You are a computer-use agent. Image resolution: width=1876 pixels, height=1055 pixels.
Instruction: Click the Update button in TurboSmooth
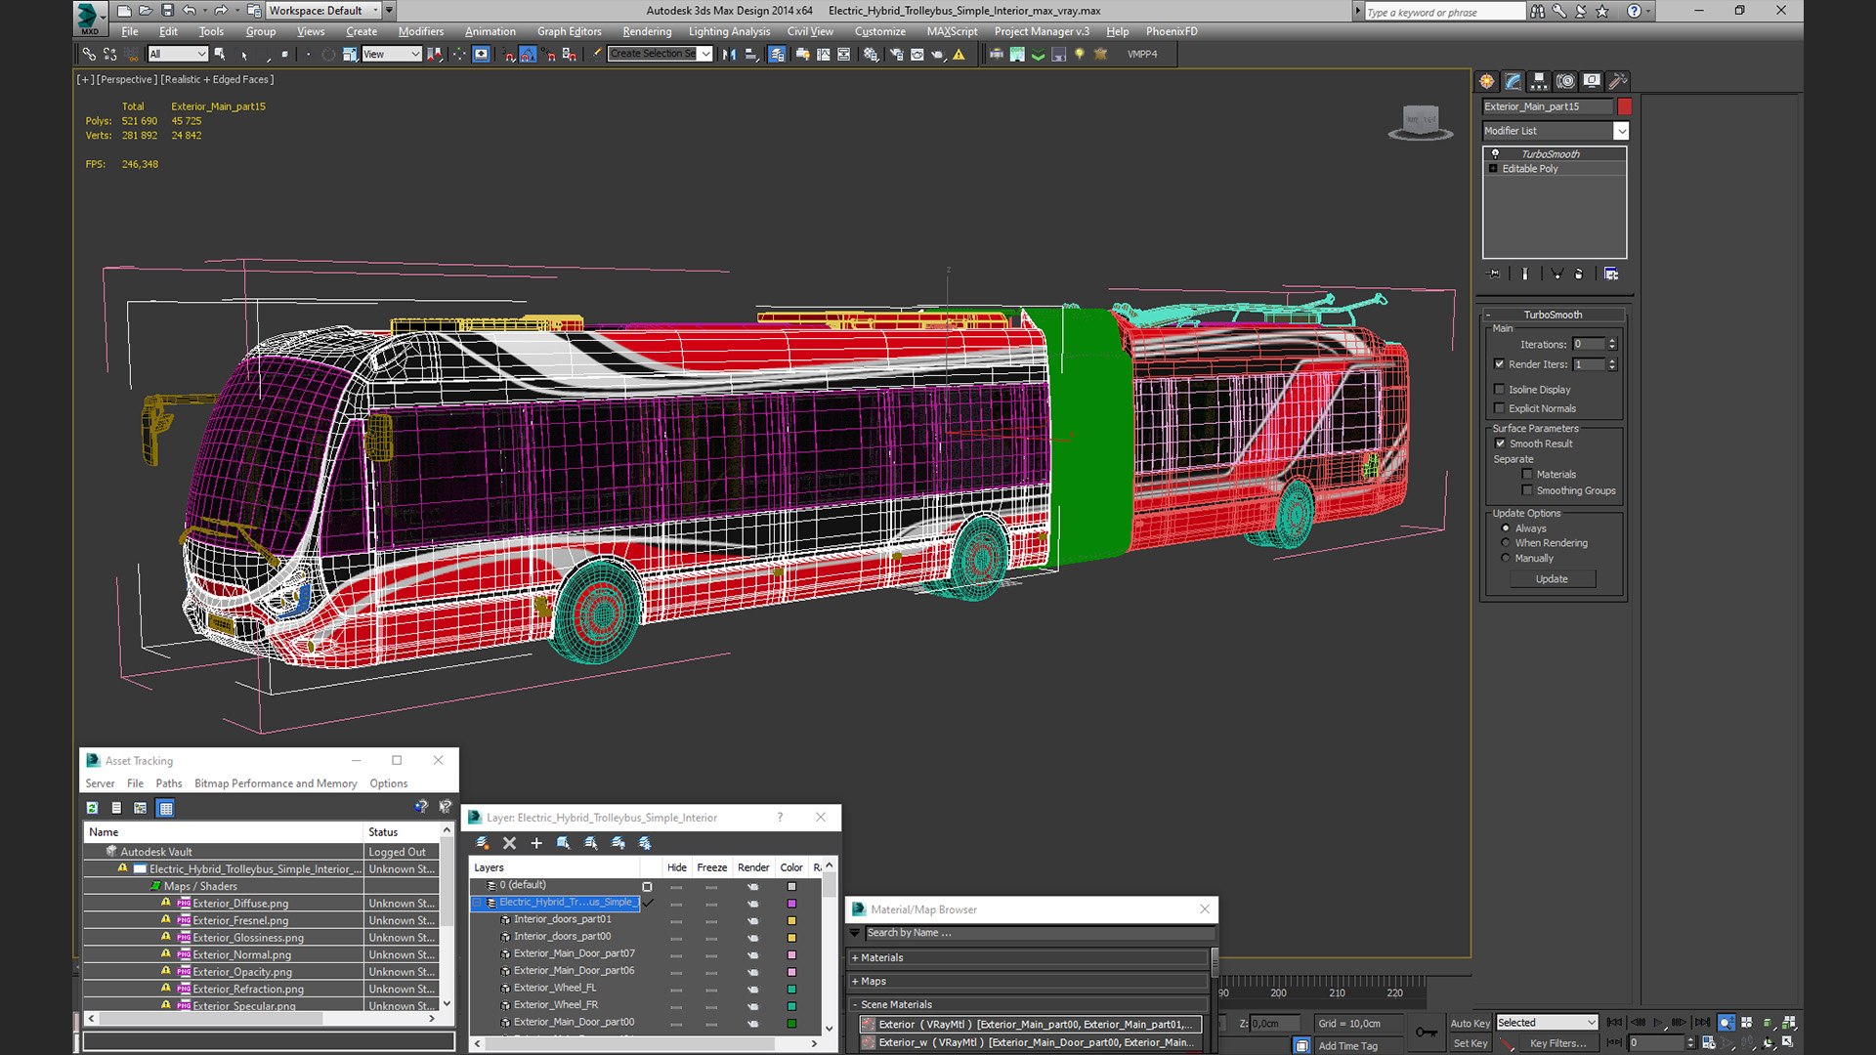1552,579
